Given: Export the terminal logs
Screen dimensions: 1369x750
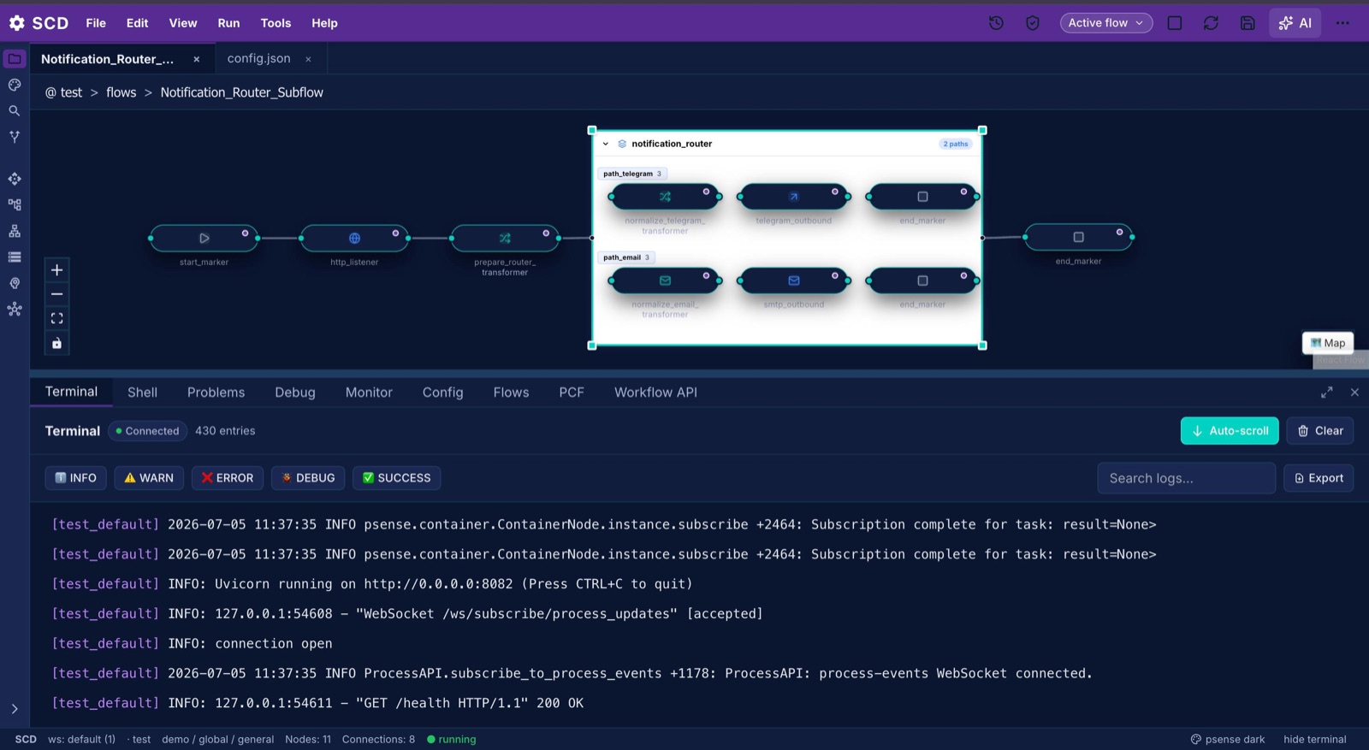Looking at the screenshot, I should 1319,478.
